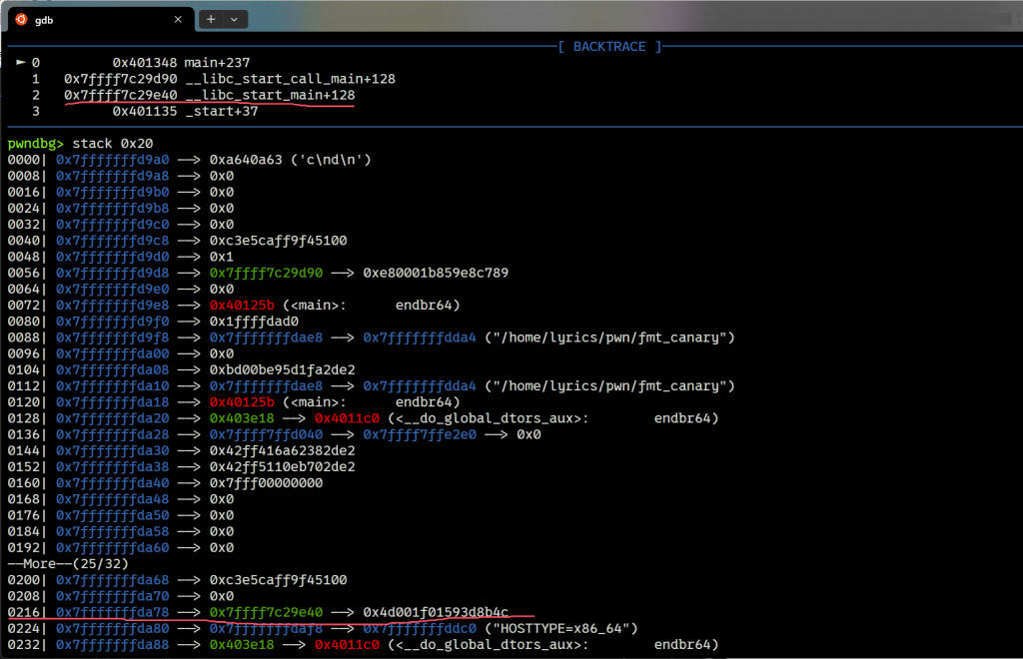The height and width of the screenshot is (659, 1023).
Task: Click the current frame arrow in backtrace
Action: tap(21, 62)
